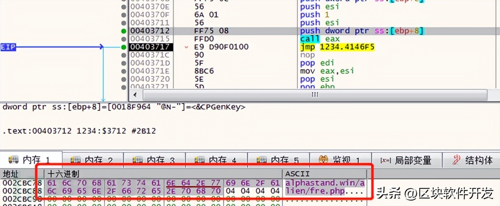Click 'push dword ptr ss:[ebp+8]' instruction
The width and height of the screenshot is (500, 206).
pos(362,31)
